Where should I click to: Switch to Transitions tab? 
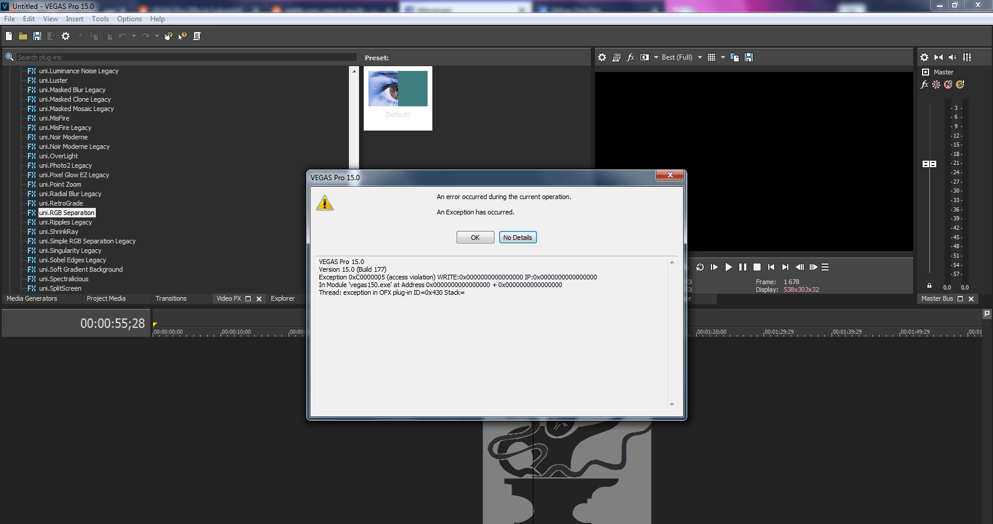(171, 298)
